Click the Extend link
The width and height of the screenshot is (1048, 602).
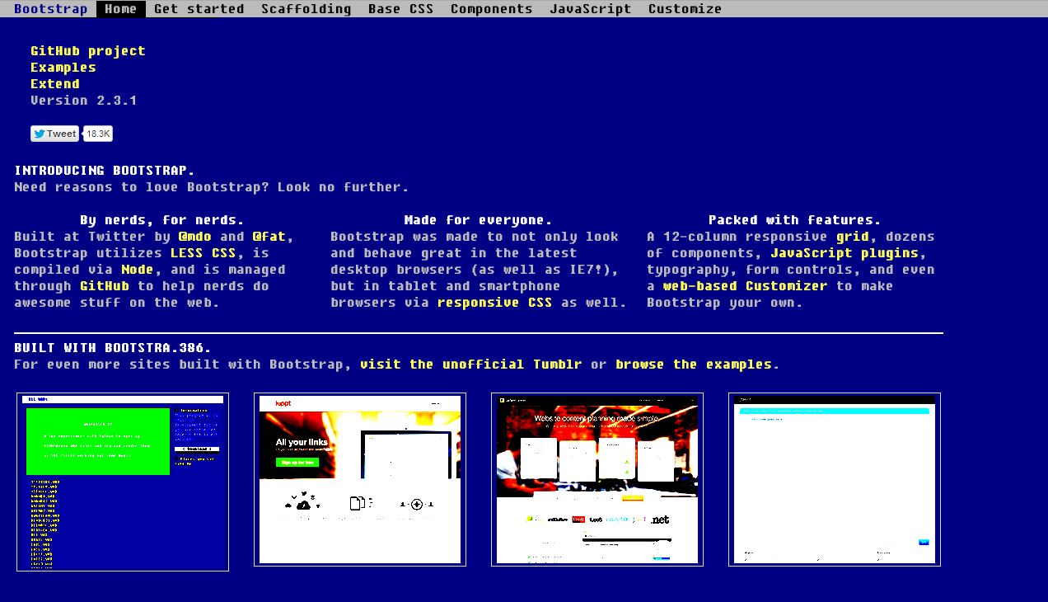[54, 84]
